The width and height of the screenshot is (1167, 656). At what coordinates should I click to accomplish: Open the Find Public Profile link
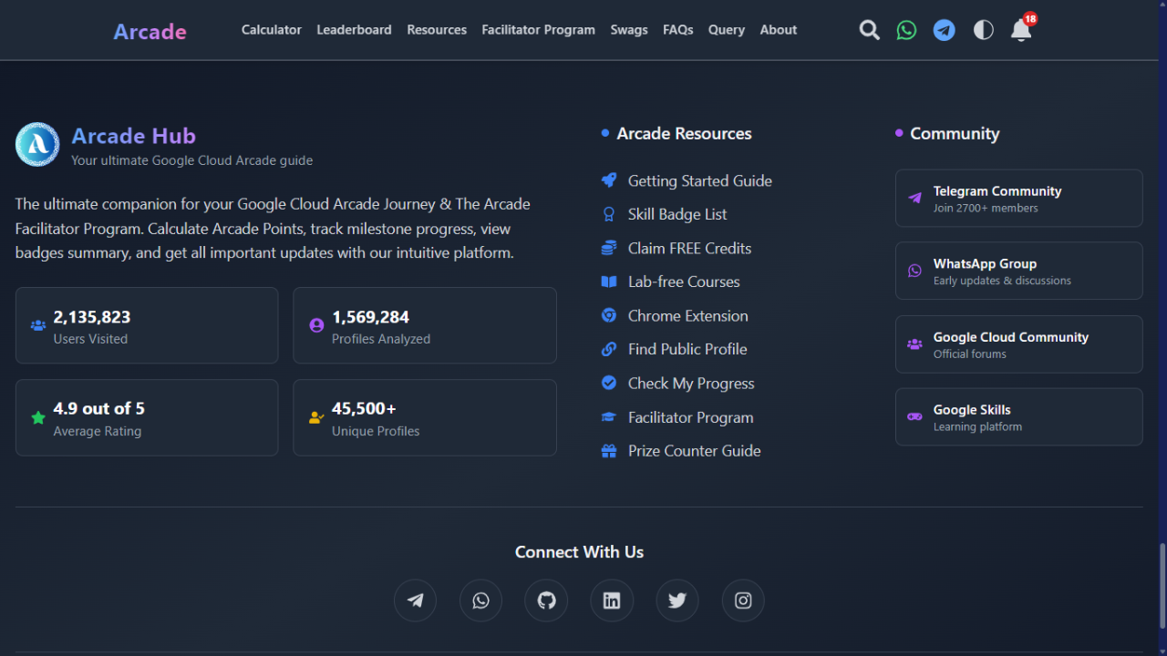[687, 349]
